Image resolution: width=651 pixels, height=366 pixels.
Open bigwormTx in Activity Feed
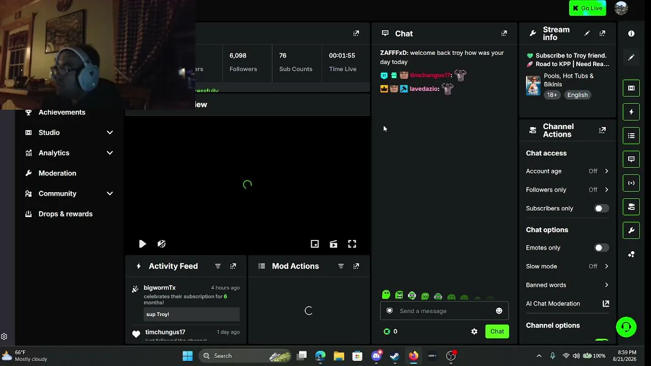(160, 288)
